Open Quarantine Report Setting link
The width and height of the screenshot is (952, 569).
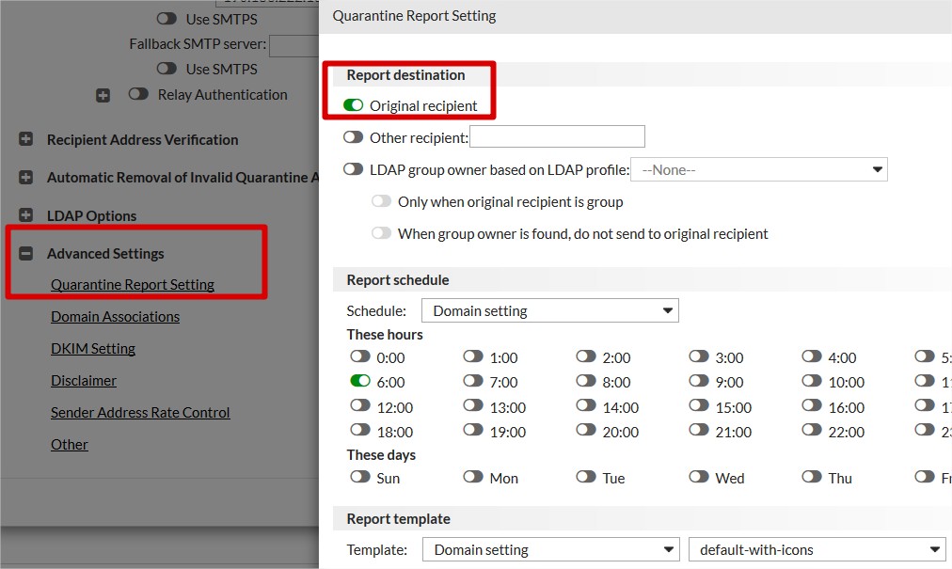click(133, 285)
